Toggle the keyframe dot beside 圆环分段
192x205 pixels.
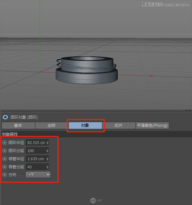[x=5, y=151]
